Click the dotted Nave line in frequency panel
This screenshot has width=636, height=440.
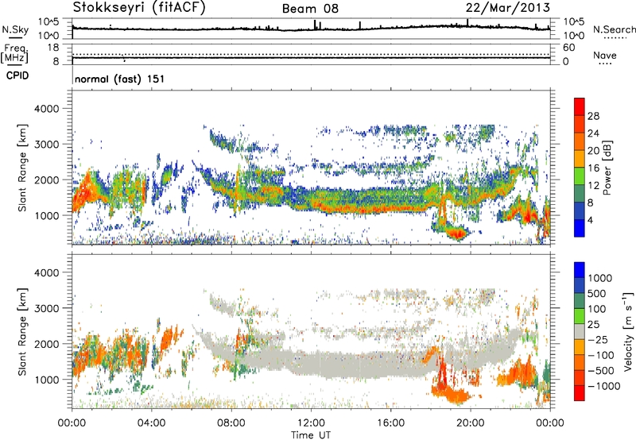(x=311, y=54)
